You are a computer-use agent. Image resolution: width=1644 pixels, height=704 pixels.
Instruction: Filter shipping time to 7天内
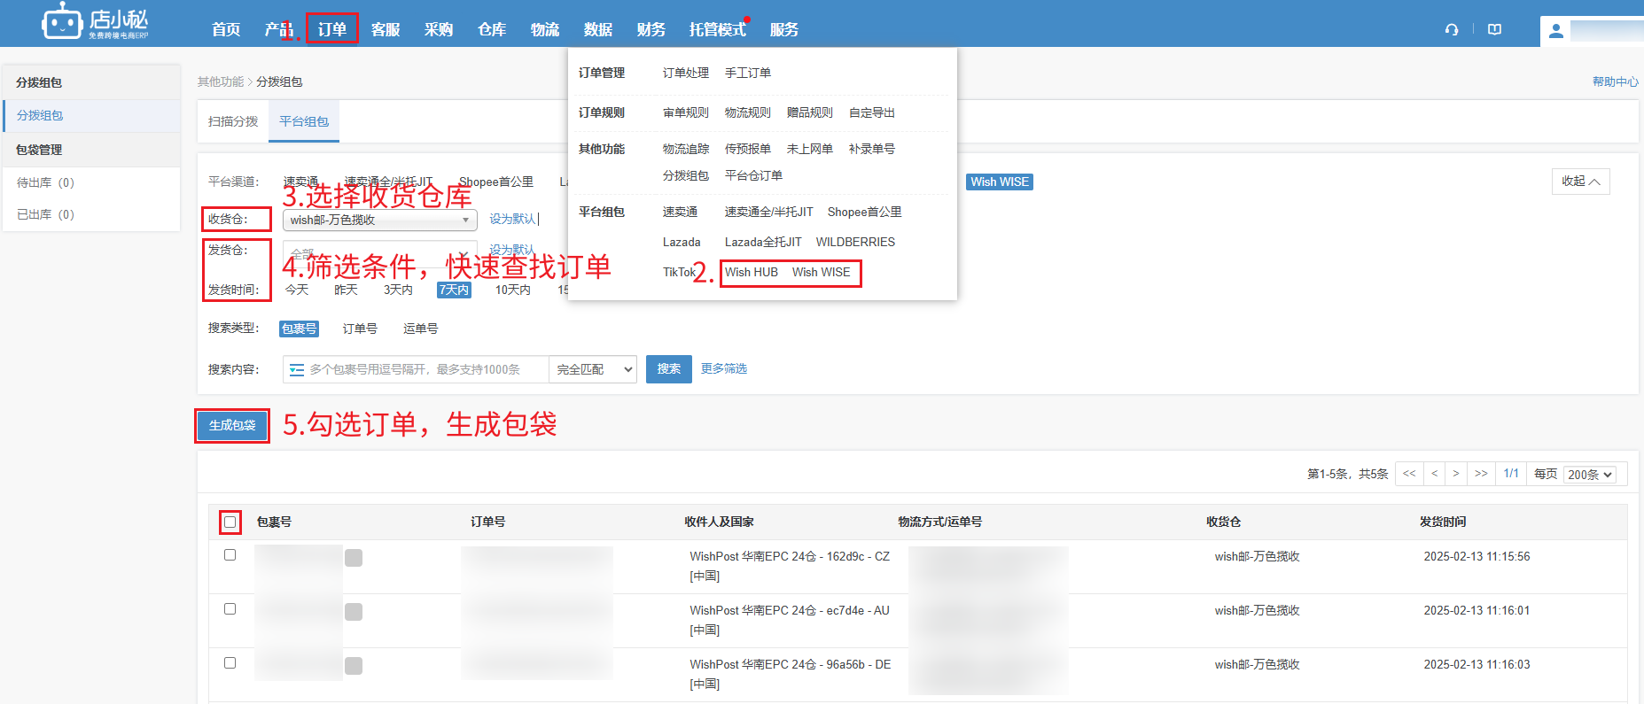(454, 290)
